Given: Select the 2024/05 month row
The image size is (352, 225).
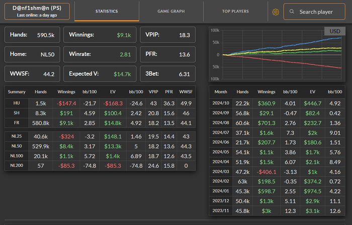Looking at the screenshot, I should pos(277,152).
